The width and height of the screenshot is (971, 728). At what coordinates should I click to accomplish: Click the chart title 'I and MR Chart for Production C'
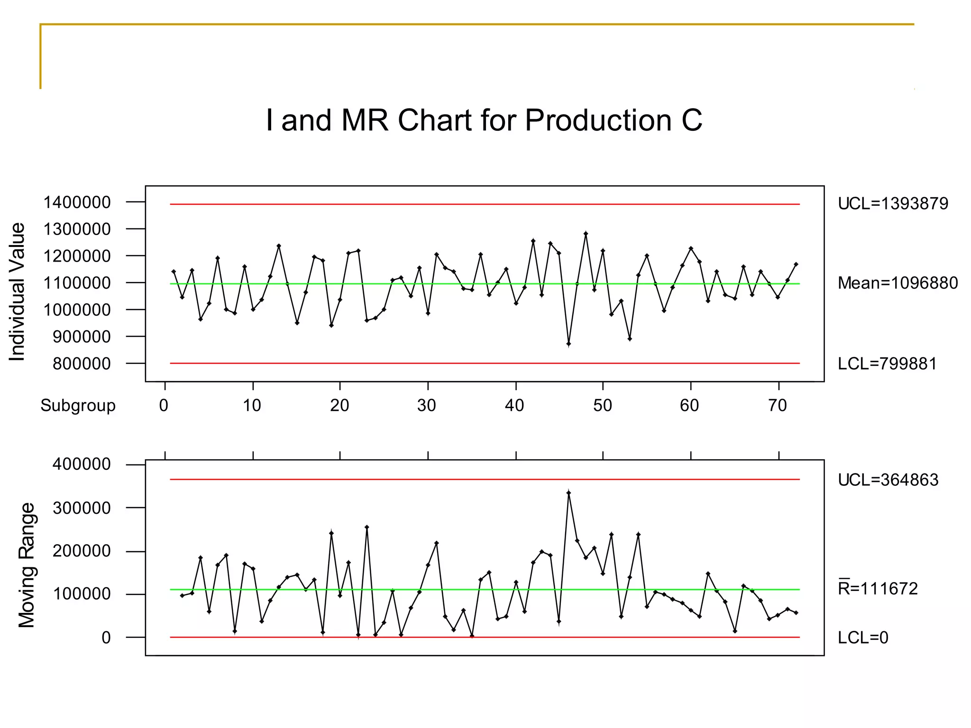coord(484,120)
